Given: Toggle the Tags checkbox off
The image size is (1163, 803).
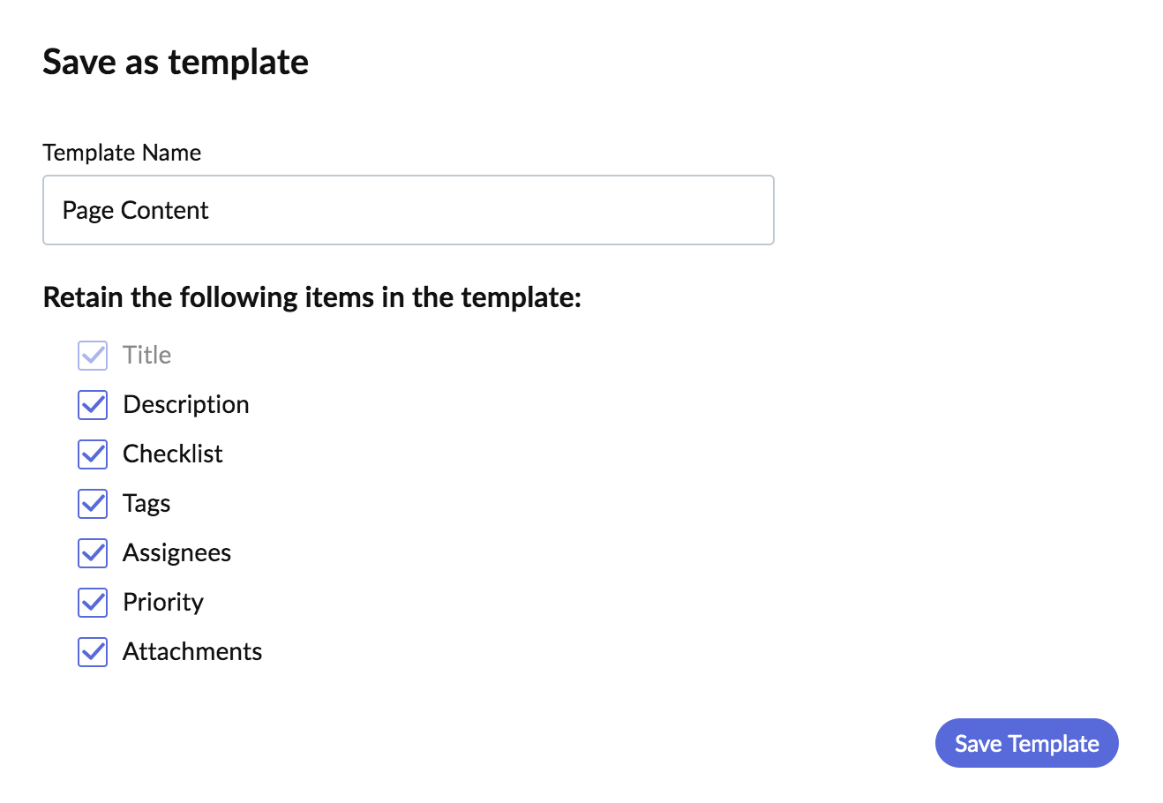Looking at the screenshot, I should click(93, 504).
